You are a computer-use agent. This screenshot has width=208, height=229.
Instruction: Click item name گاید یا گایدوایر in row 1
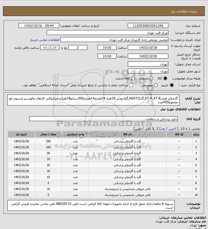127,141
